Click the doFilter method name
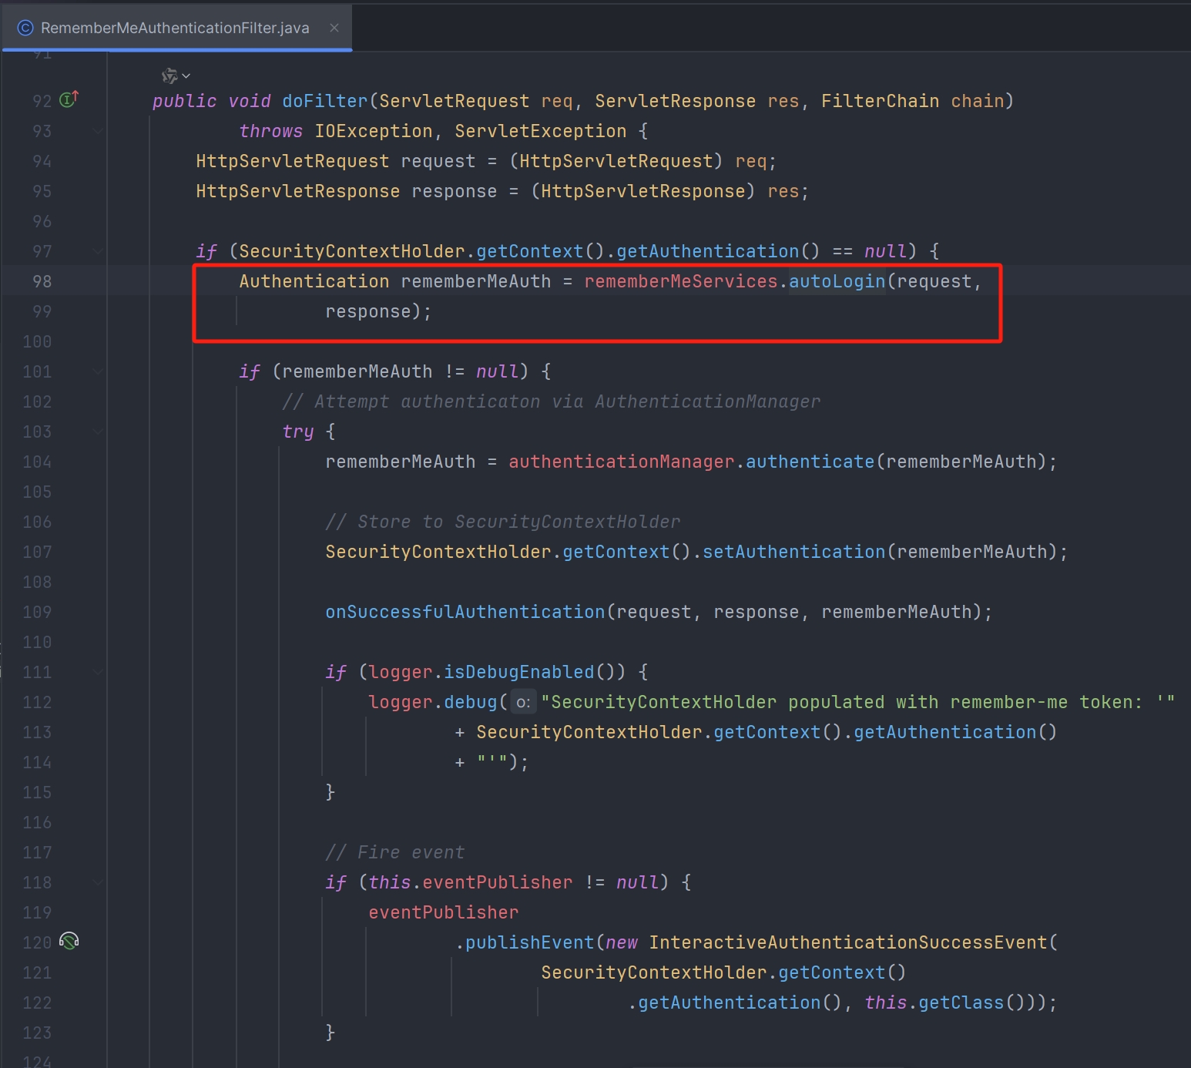 (x=325, y=102)
